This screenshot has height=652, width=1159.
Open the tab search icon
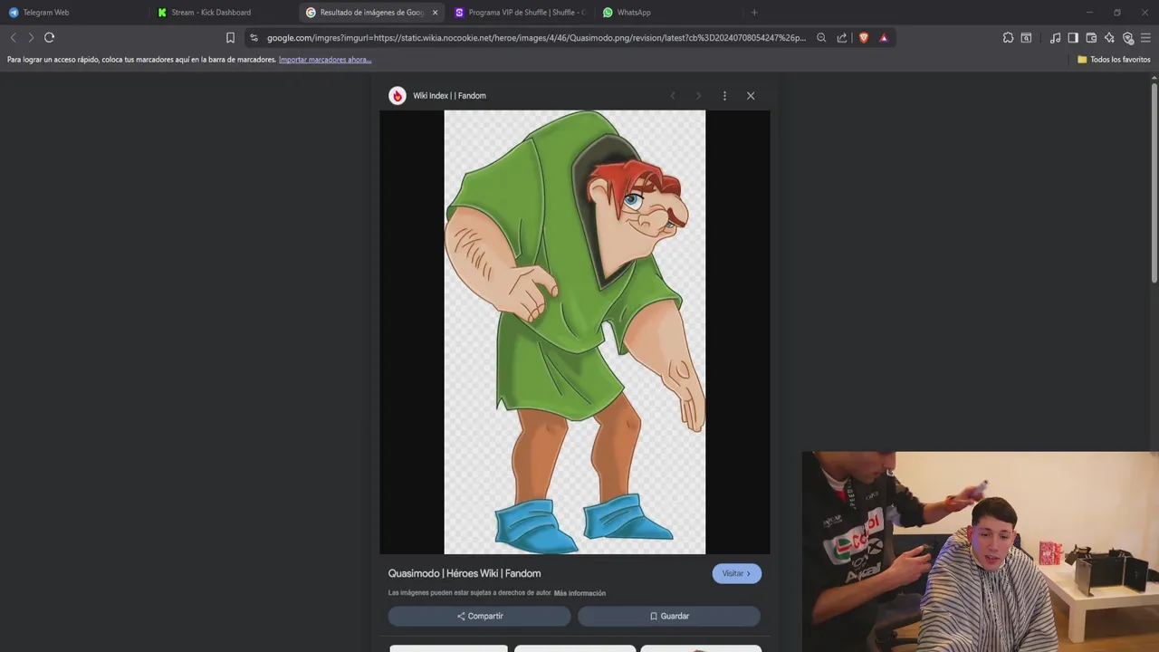click(1026, 37)
